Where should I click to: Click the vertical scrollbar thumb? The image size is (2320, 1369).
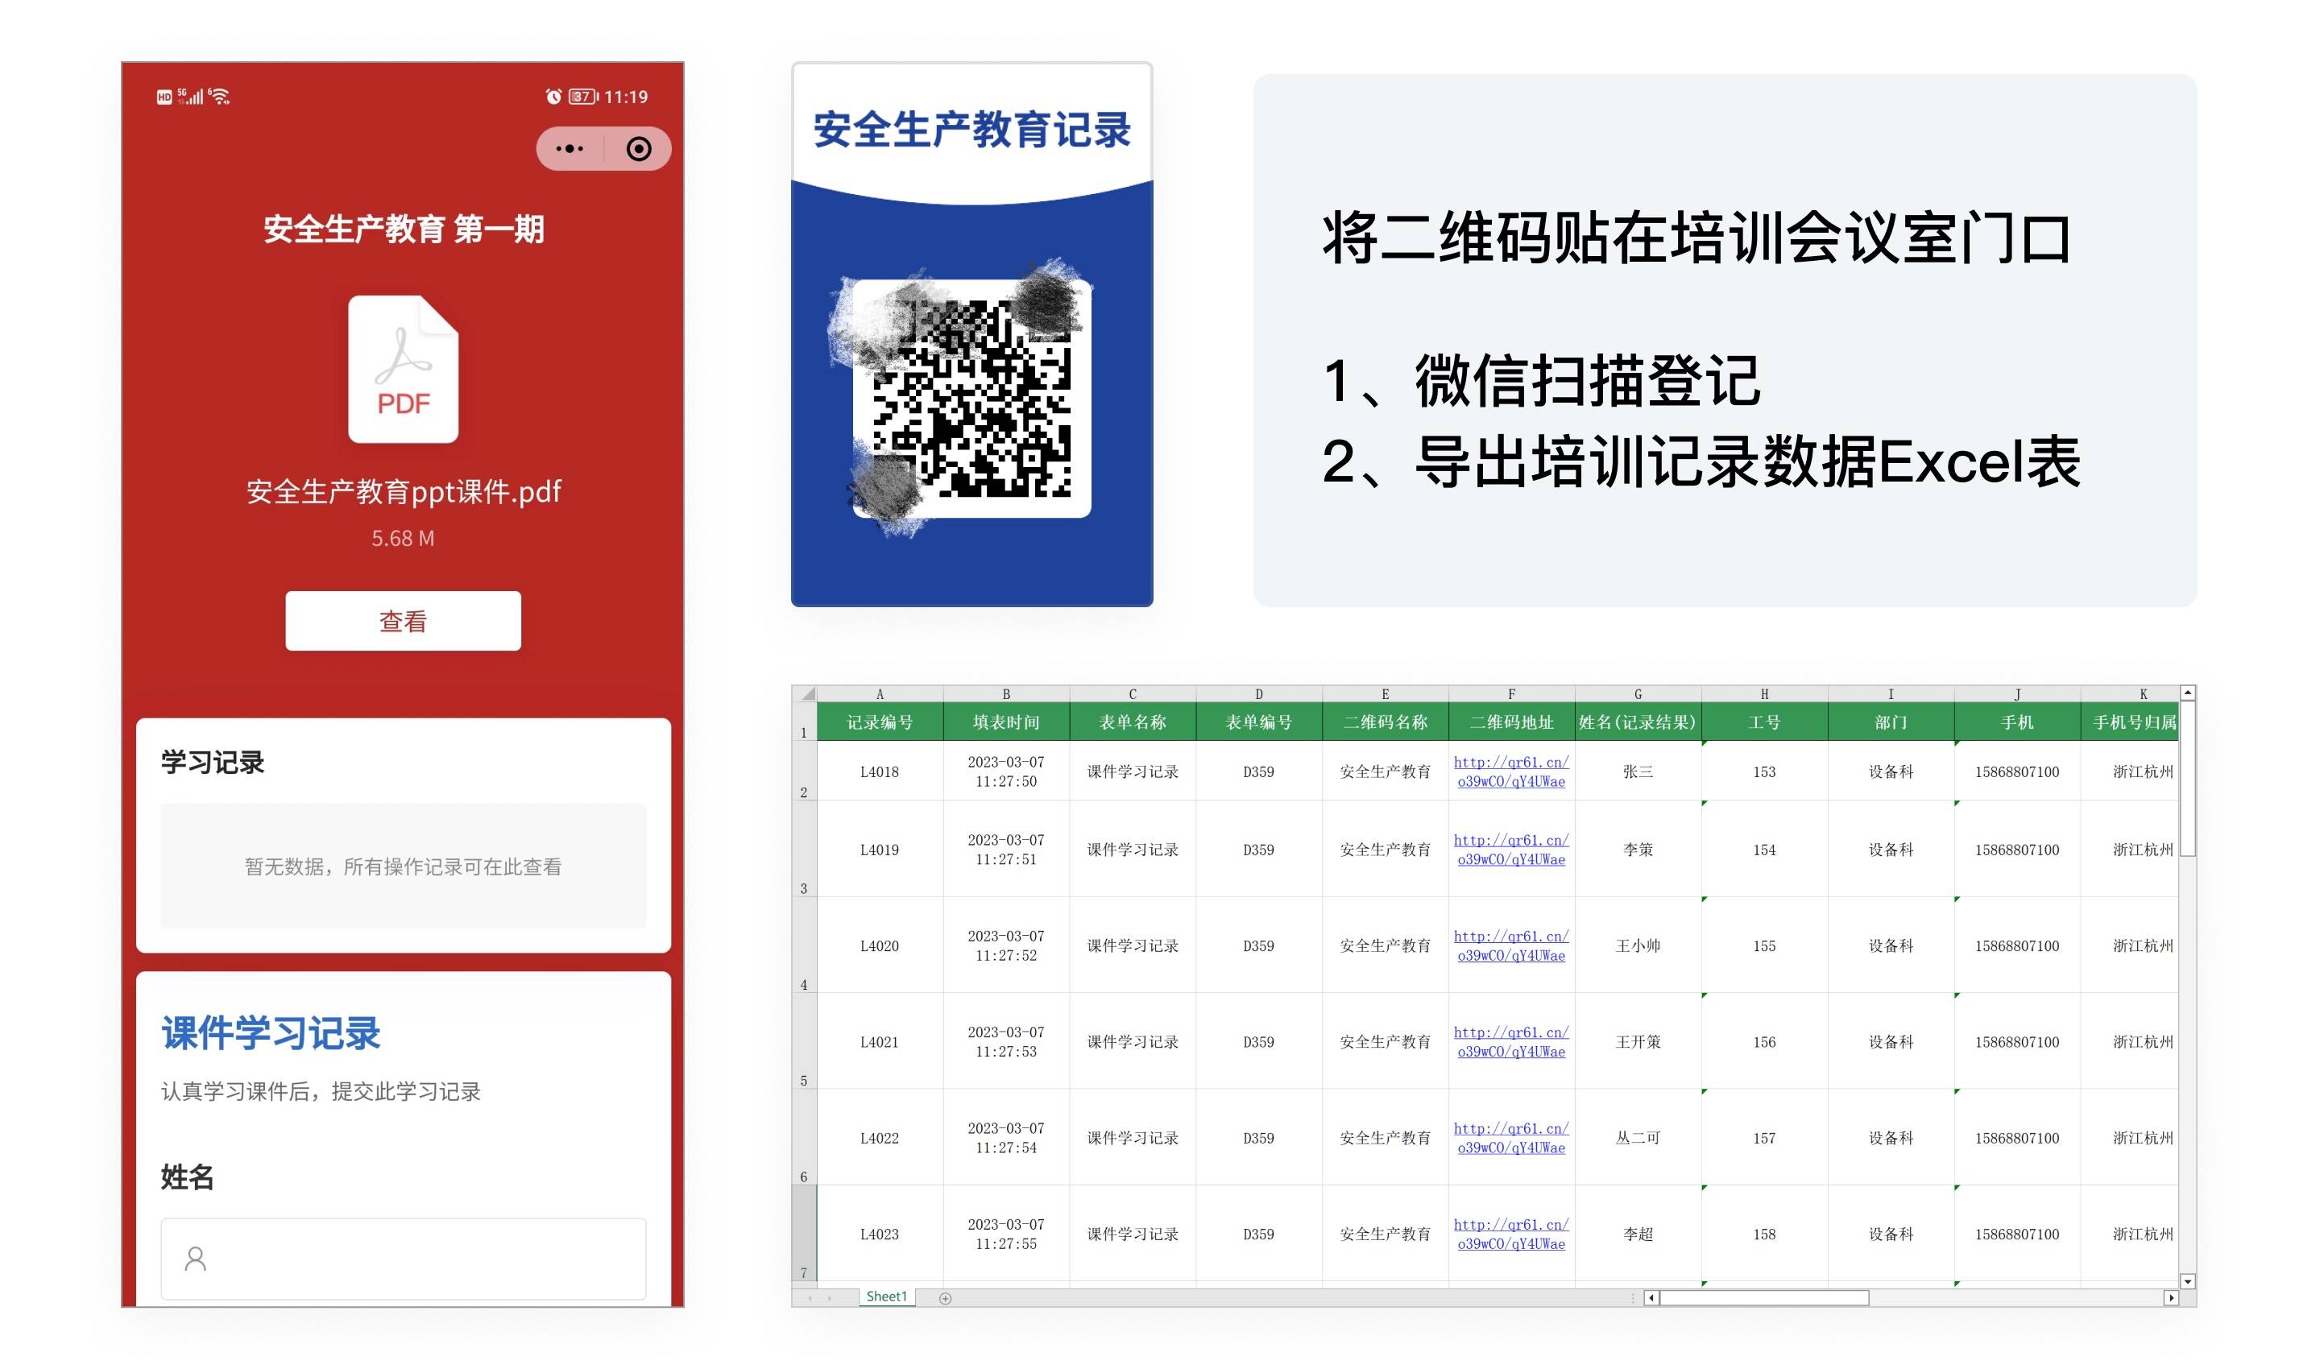click(x=2187, y=780)
